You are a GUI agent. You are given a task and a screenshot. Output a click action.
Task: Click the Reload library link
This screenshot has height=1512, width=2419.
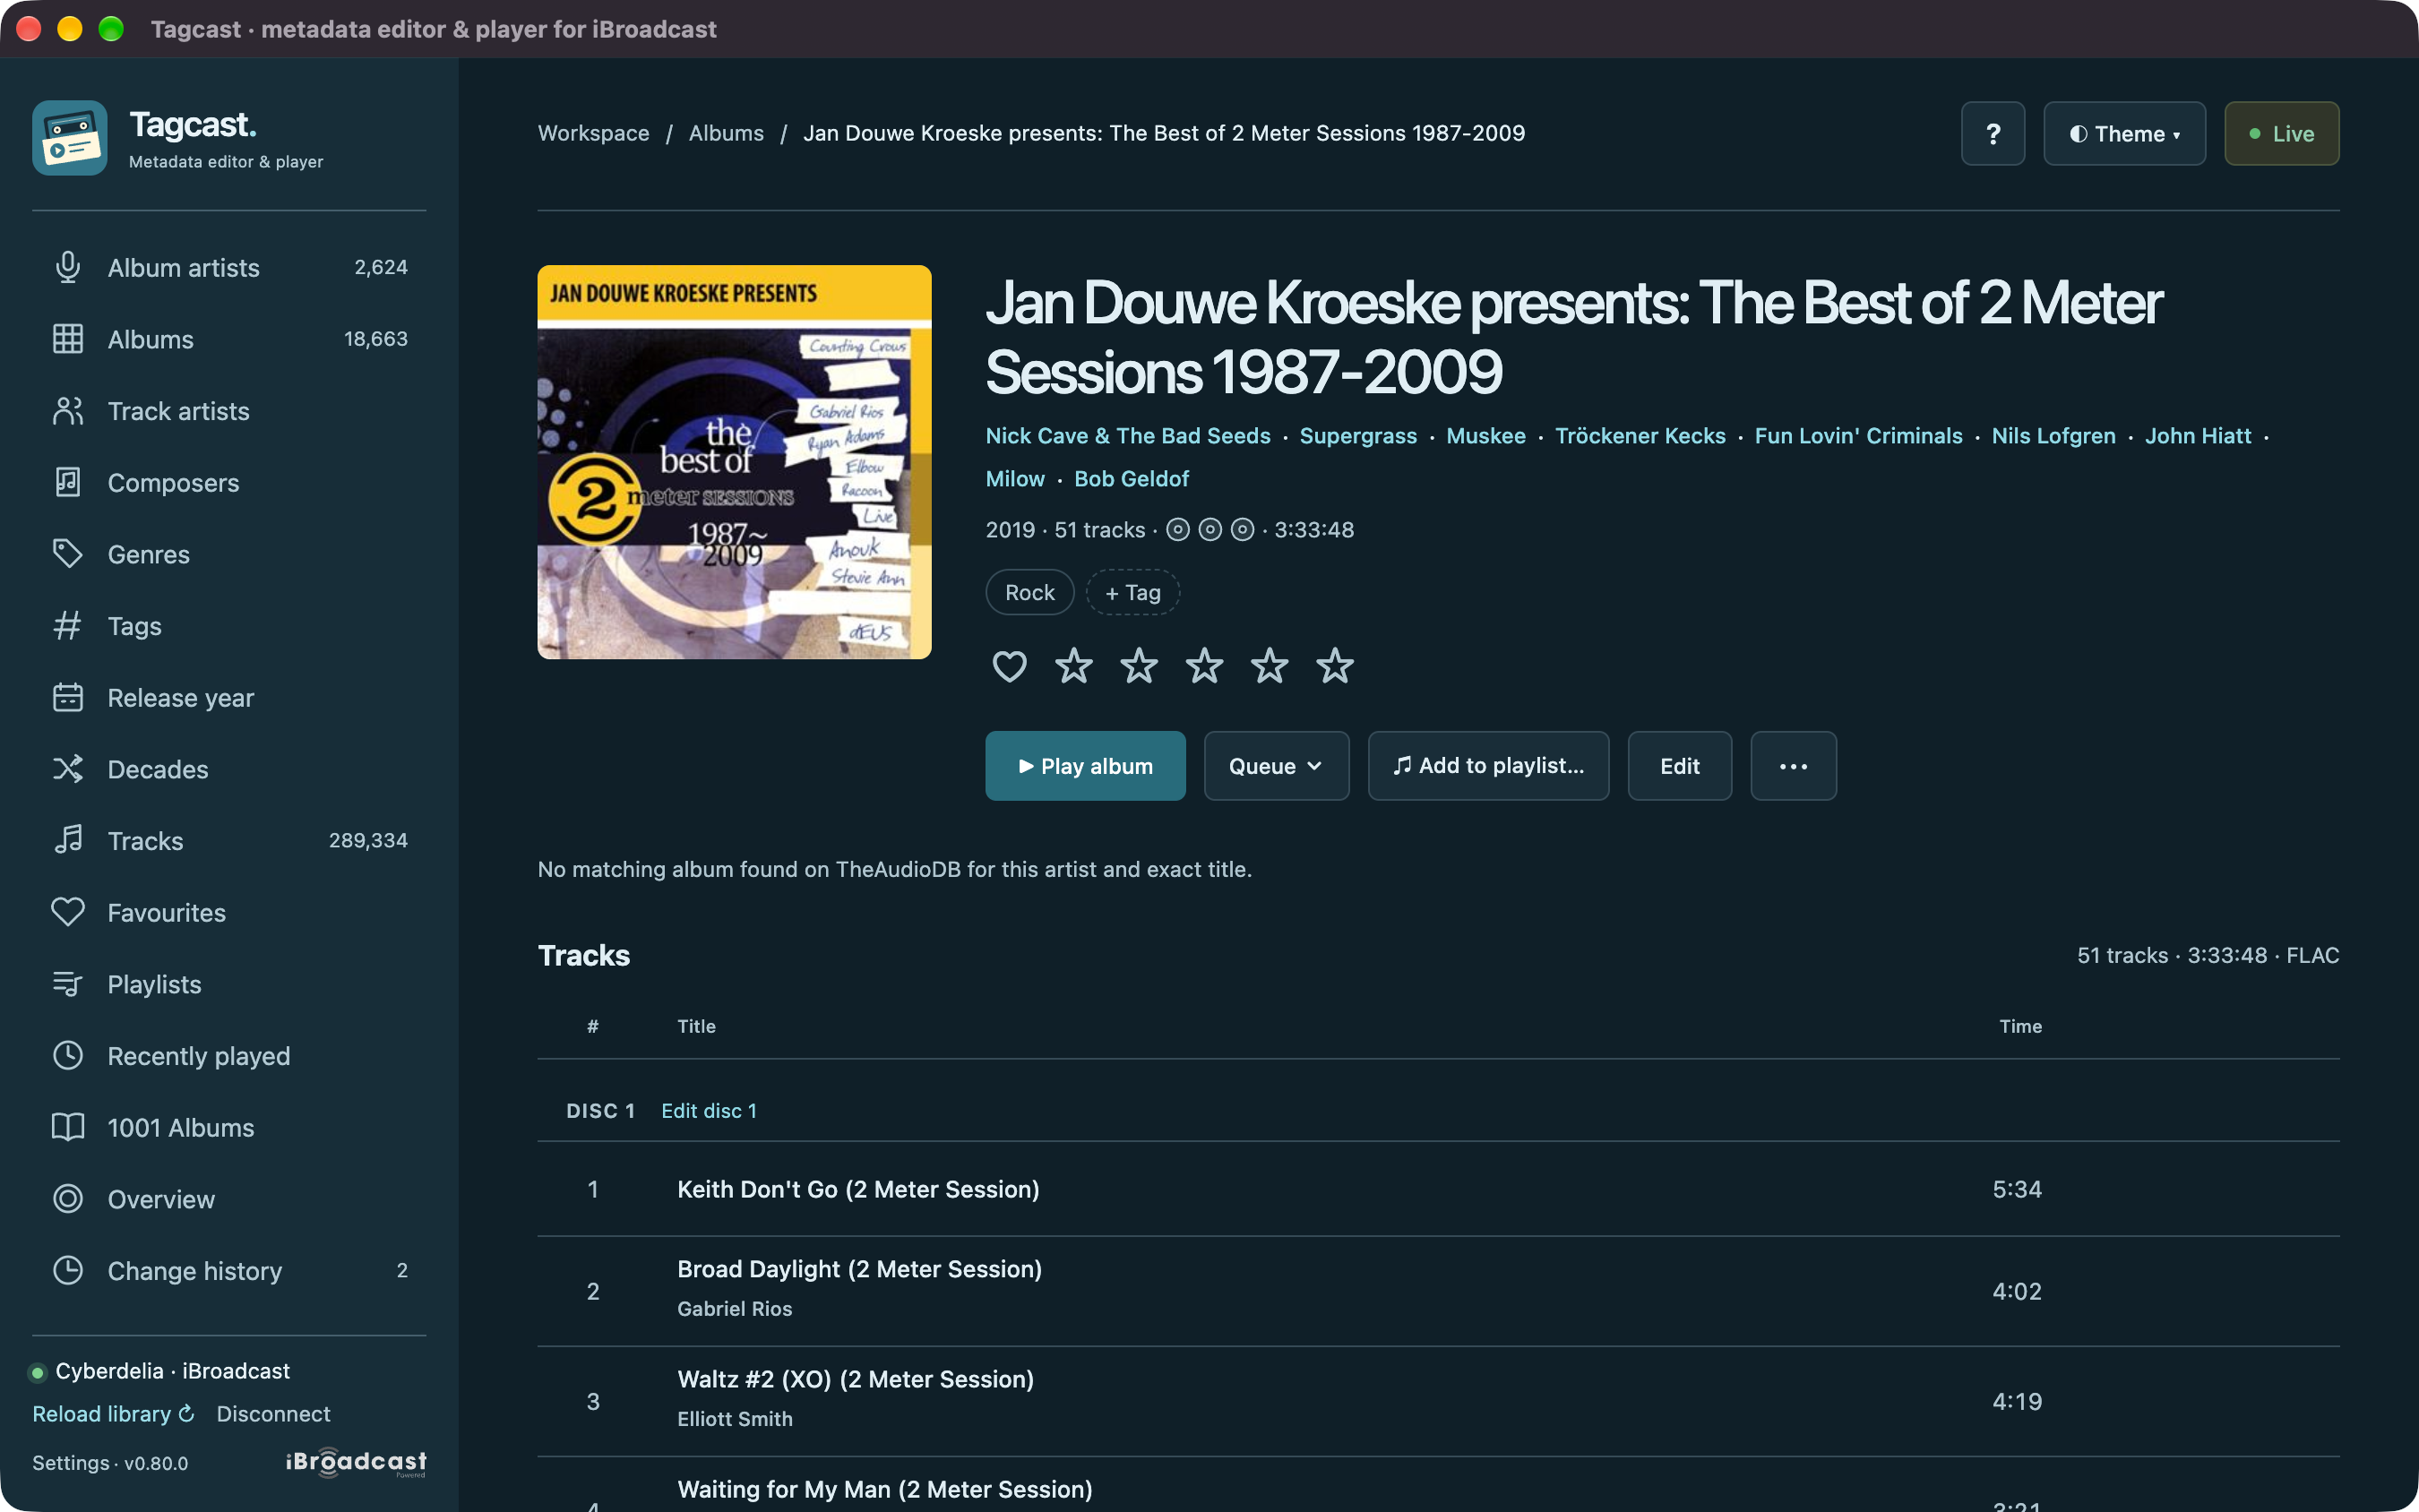113,1414
